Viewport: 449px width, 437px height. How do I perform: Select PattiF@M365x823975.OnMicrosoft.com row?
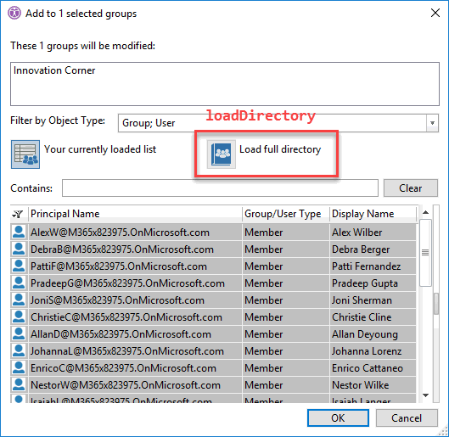pyautogui.click(x=213, y=266)
